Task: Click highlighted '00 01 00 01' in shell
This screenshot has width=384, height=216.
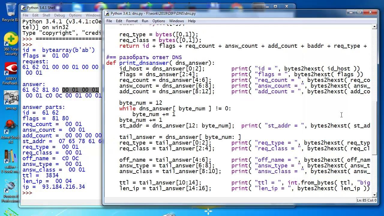Action: click(x=80, y=90)
